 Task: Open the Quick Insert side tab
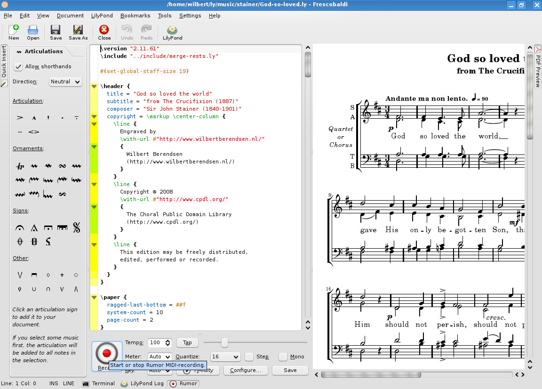pos(4,66)
